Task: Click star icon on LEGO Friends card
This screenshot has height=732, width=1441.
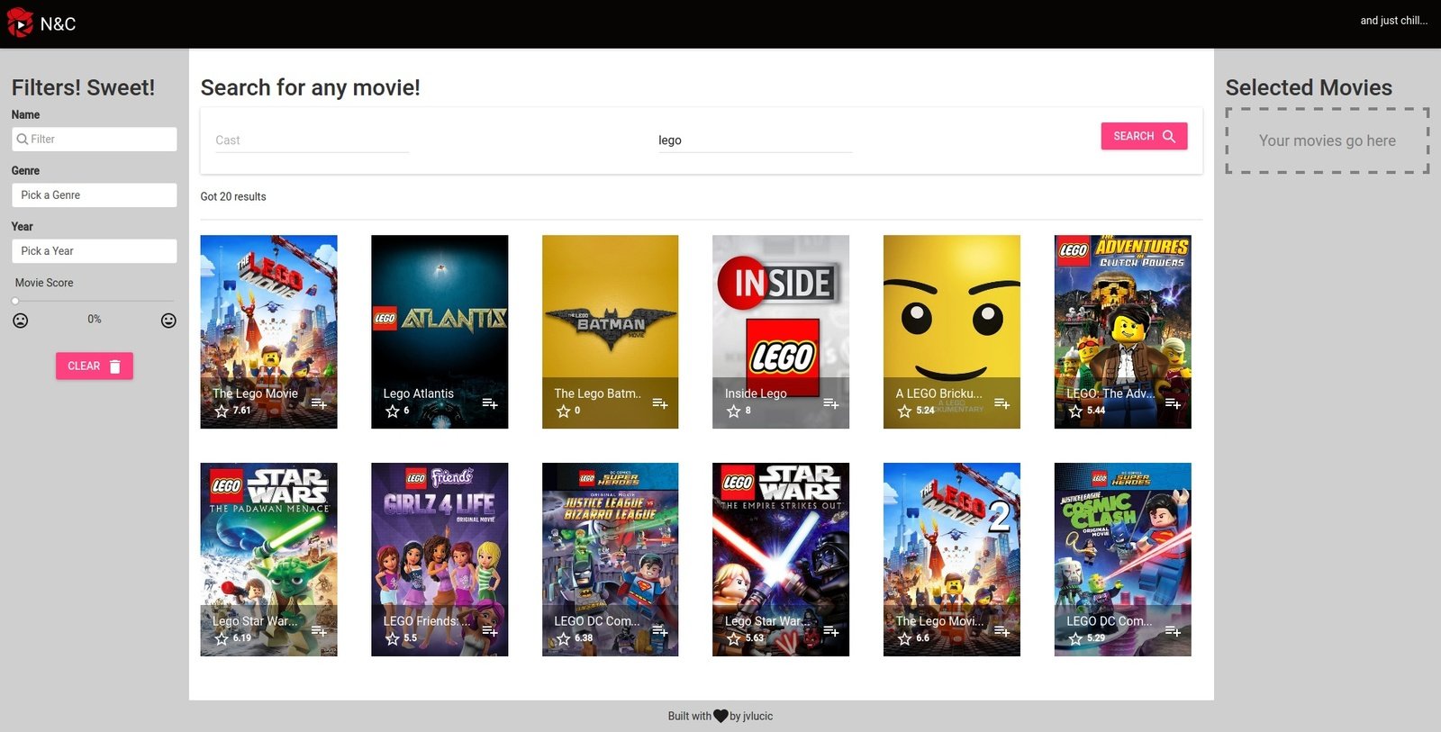Action: coord(393,638)
